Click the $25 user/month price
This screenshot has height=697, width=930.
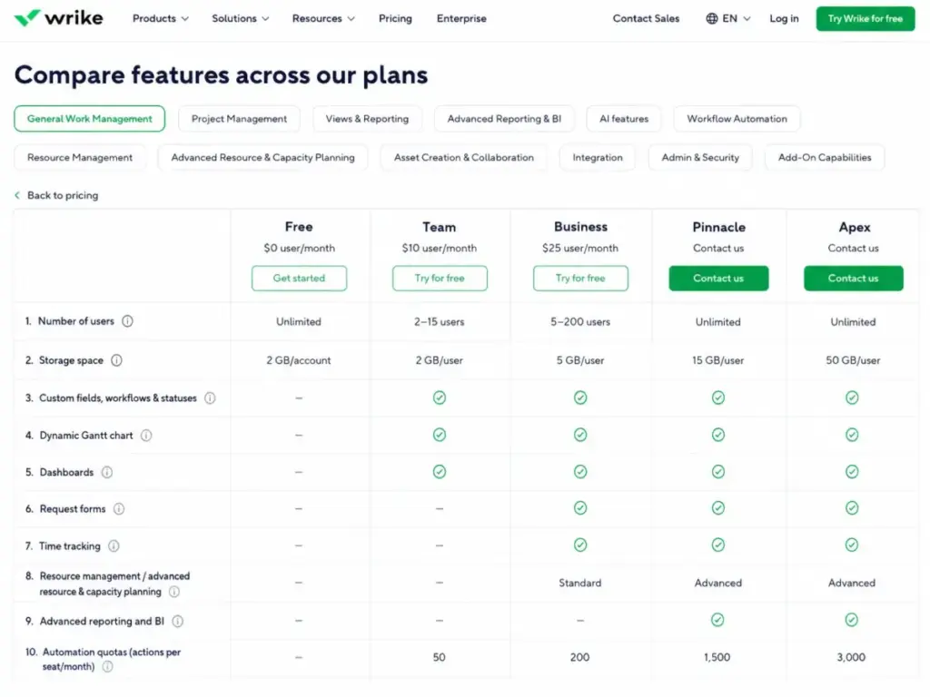tap(580, 248)
